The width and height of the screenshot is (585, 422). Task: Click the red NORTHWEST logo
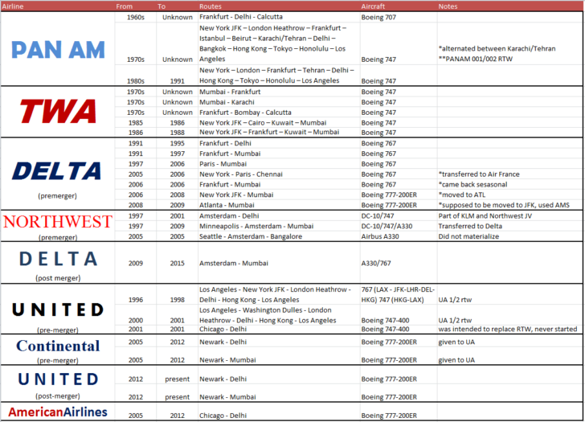[x=58, y=222]
